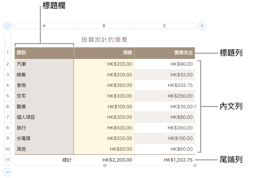This screenshot has width=267, height=178.
Task: Select the 住宅 cell
Action: (44, 96)
